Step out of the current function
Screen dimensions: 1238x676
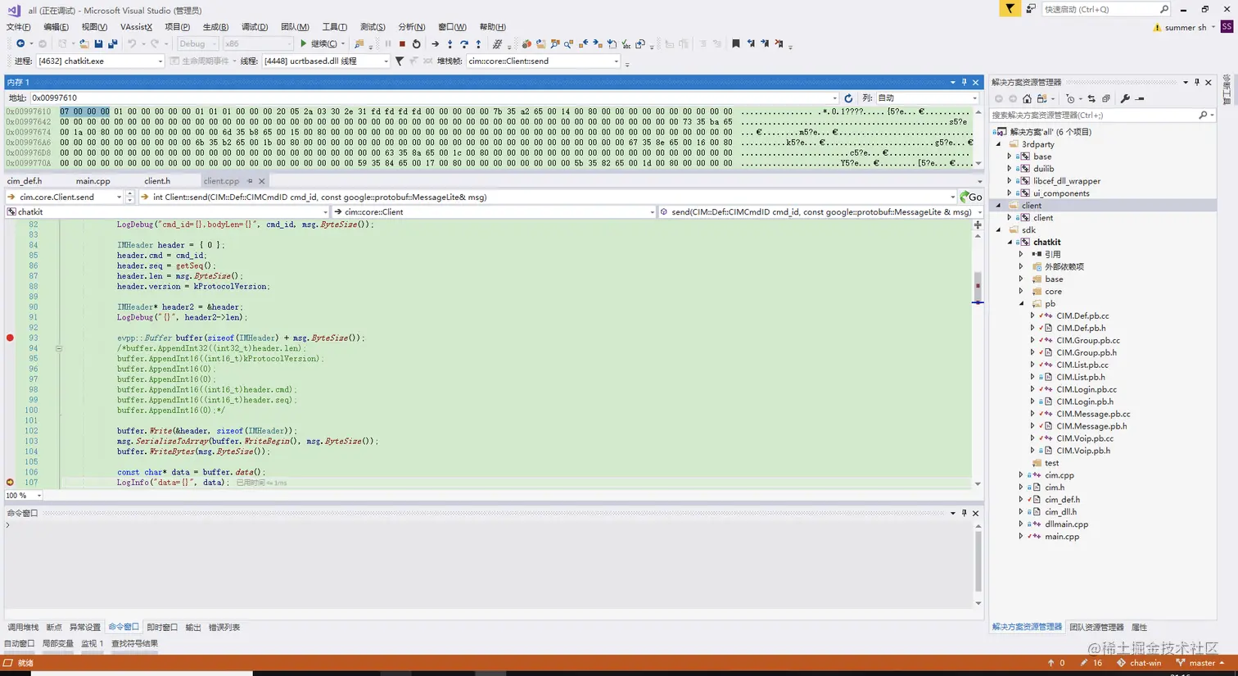tap(479, 44)
